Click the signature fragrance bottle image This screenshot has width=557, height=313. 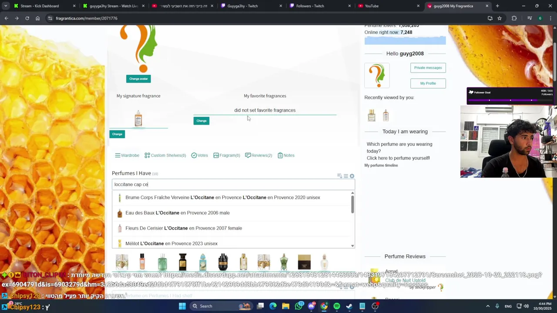138,118
